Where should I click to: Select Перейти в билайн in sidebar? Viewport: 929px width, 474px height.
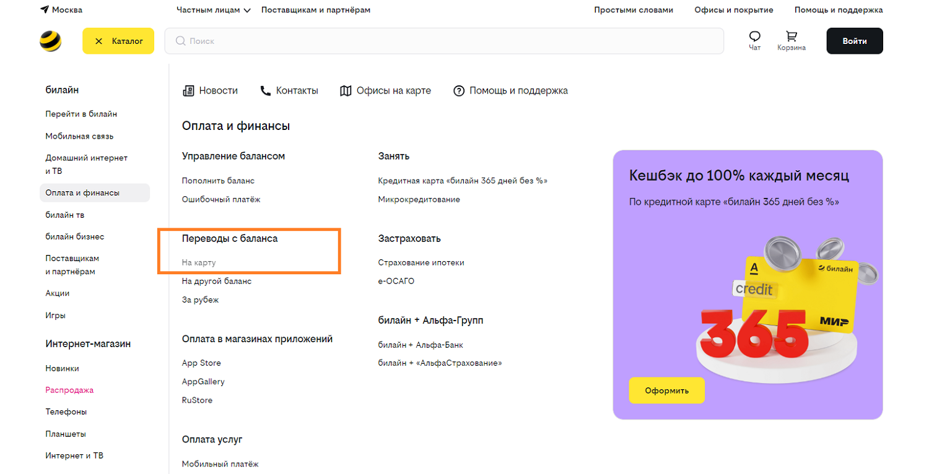(x=81, y=114)
